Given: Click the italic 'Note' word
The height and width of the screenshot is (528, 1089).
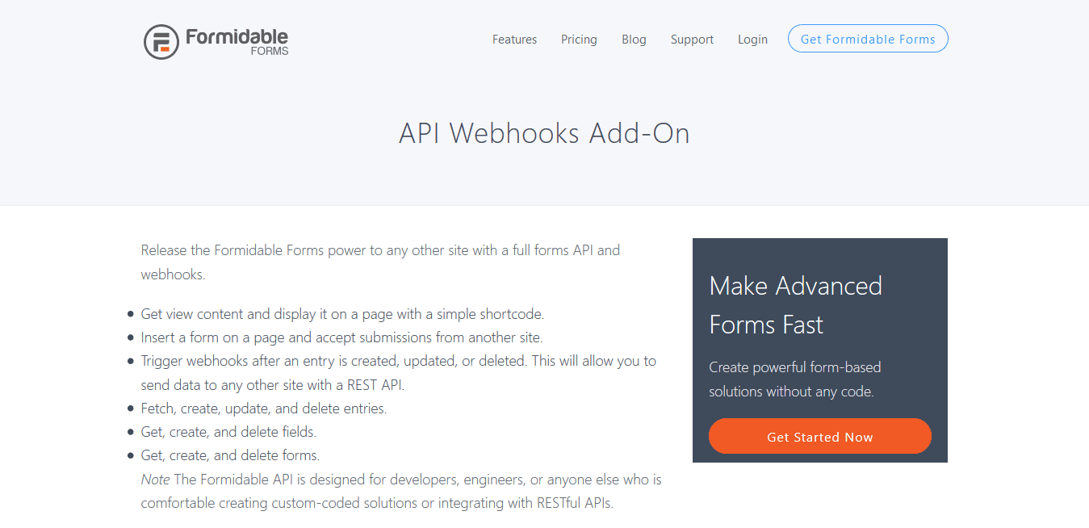Looking at the screenshot, I should tap(155, 480).
